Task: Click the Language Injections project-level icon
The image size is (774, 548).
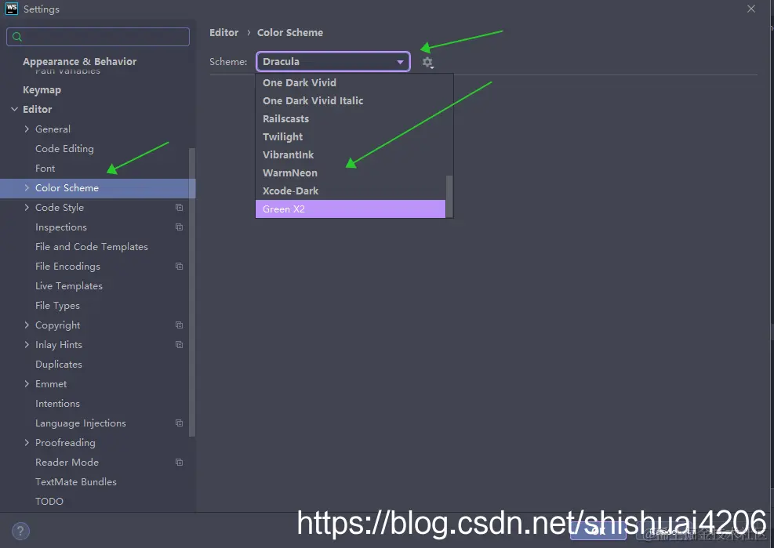Action: 179,423
